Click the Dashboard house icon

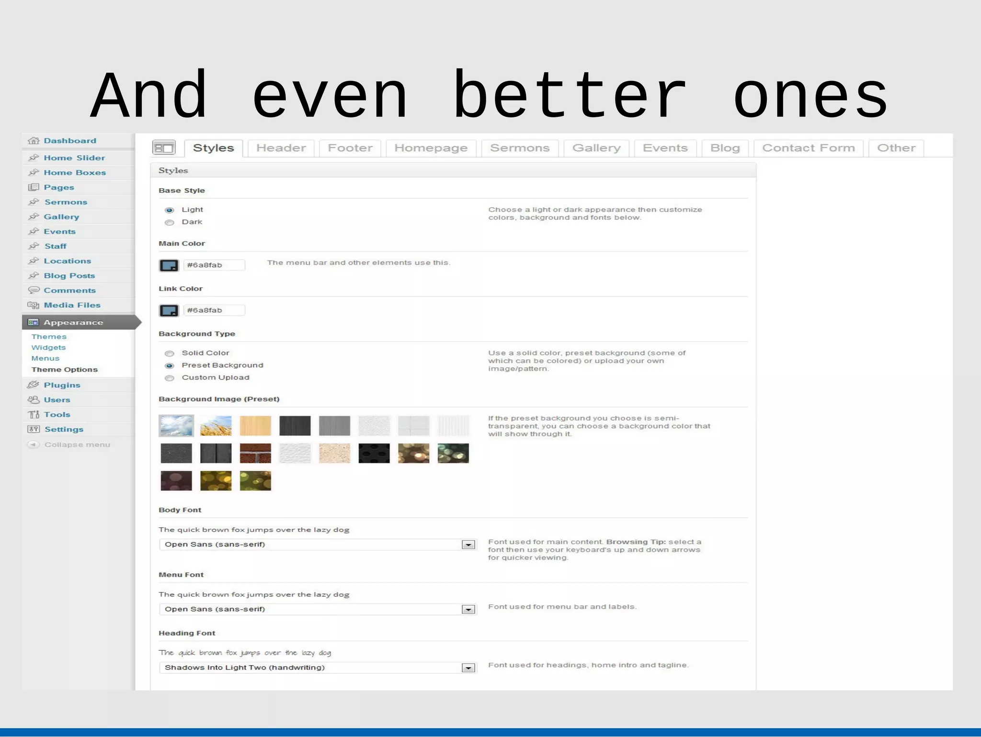point(33,141)
